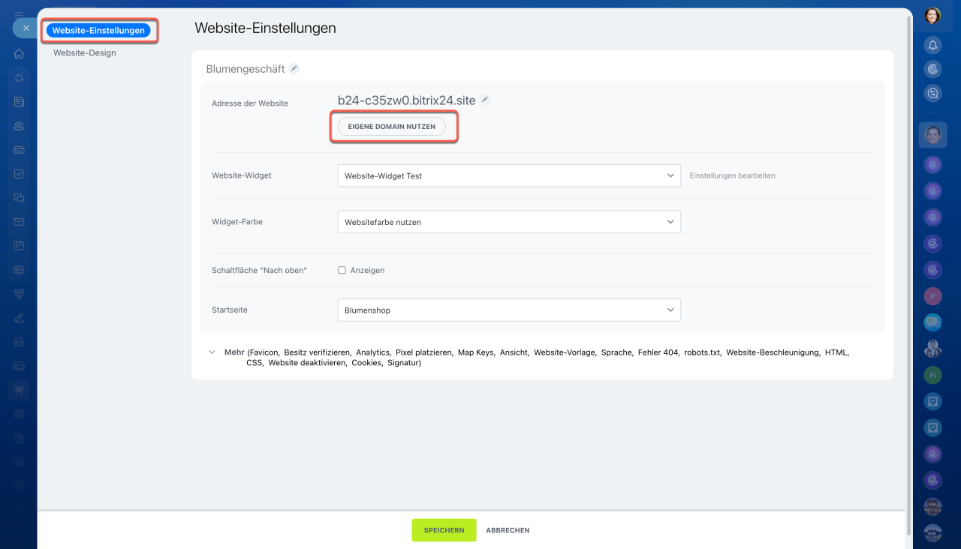
Task: Click the Eigene Domain Nutzen button
Action: [x=391, y=127]
